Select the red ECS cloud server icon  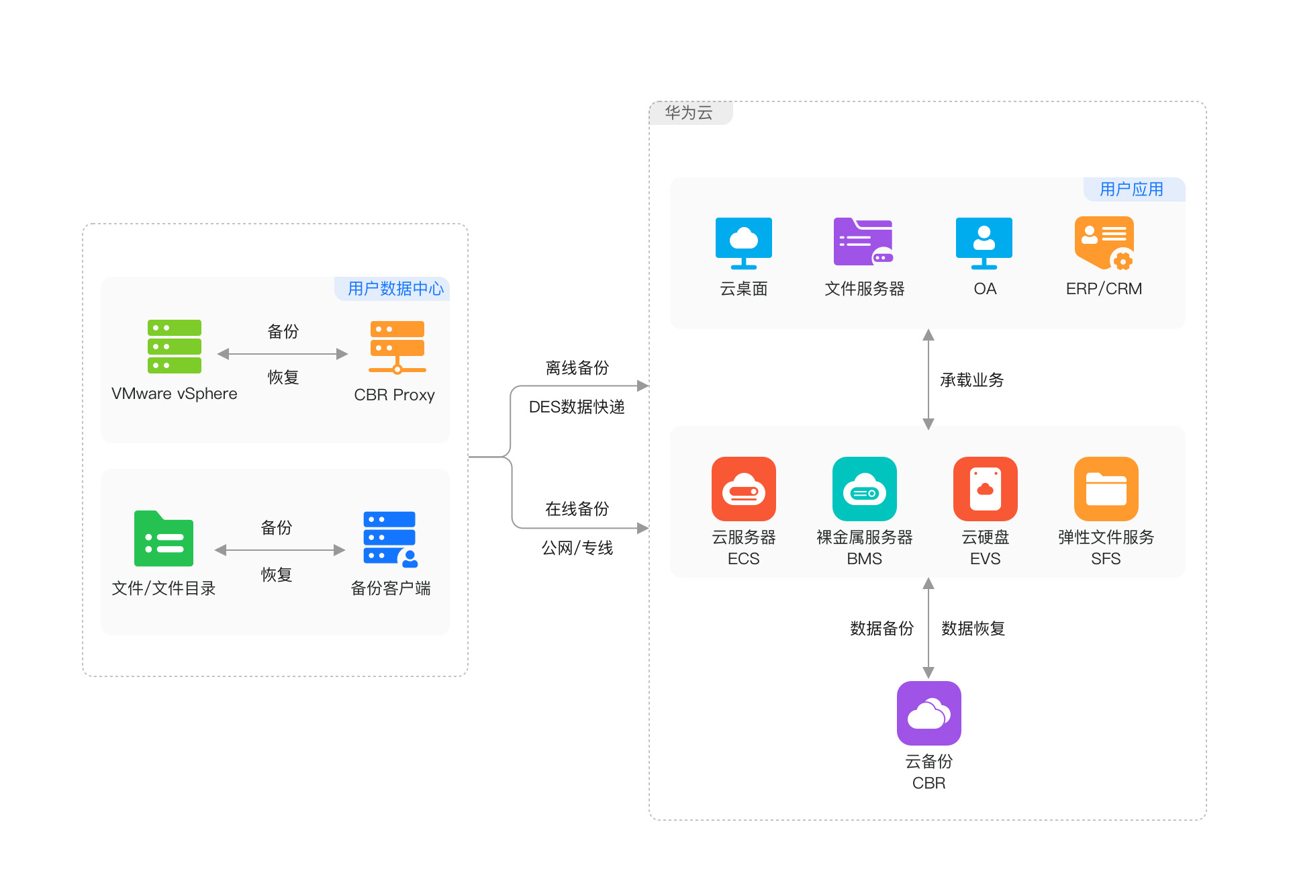743,489
